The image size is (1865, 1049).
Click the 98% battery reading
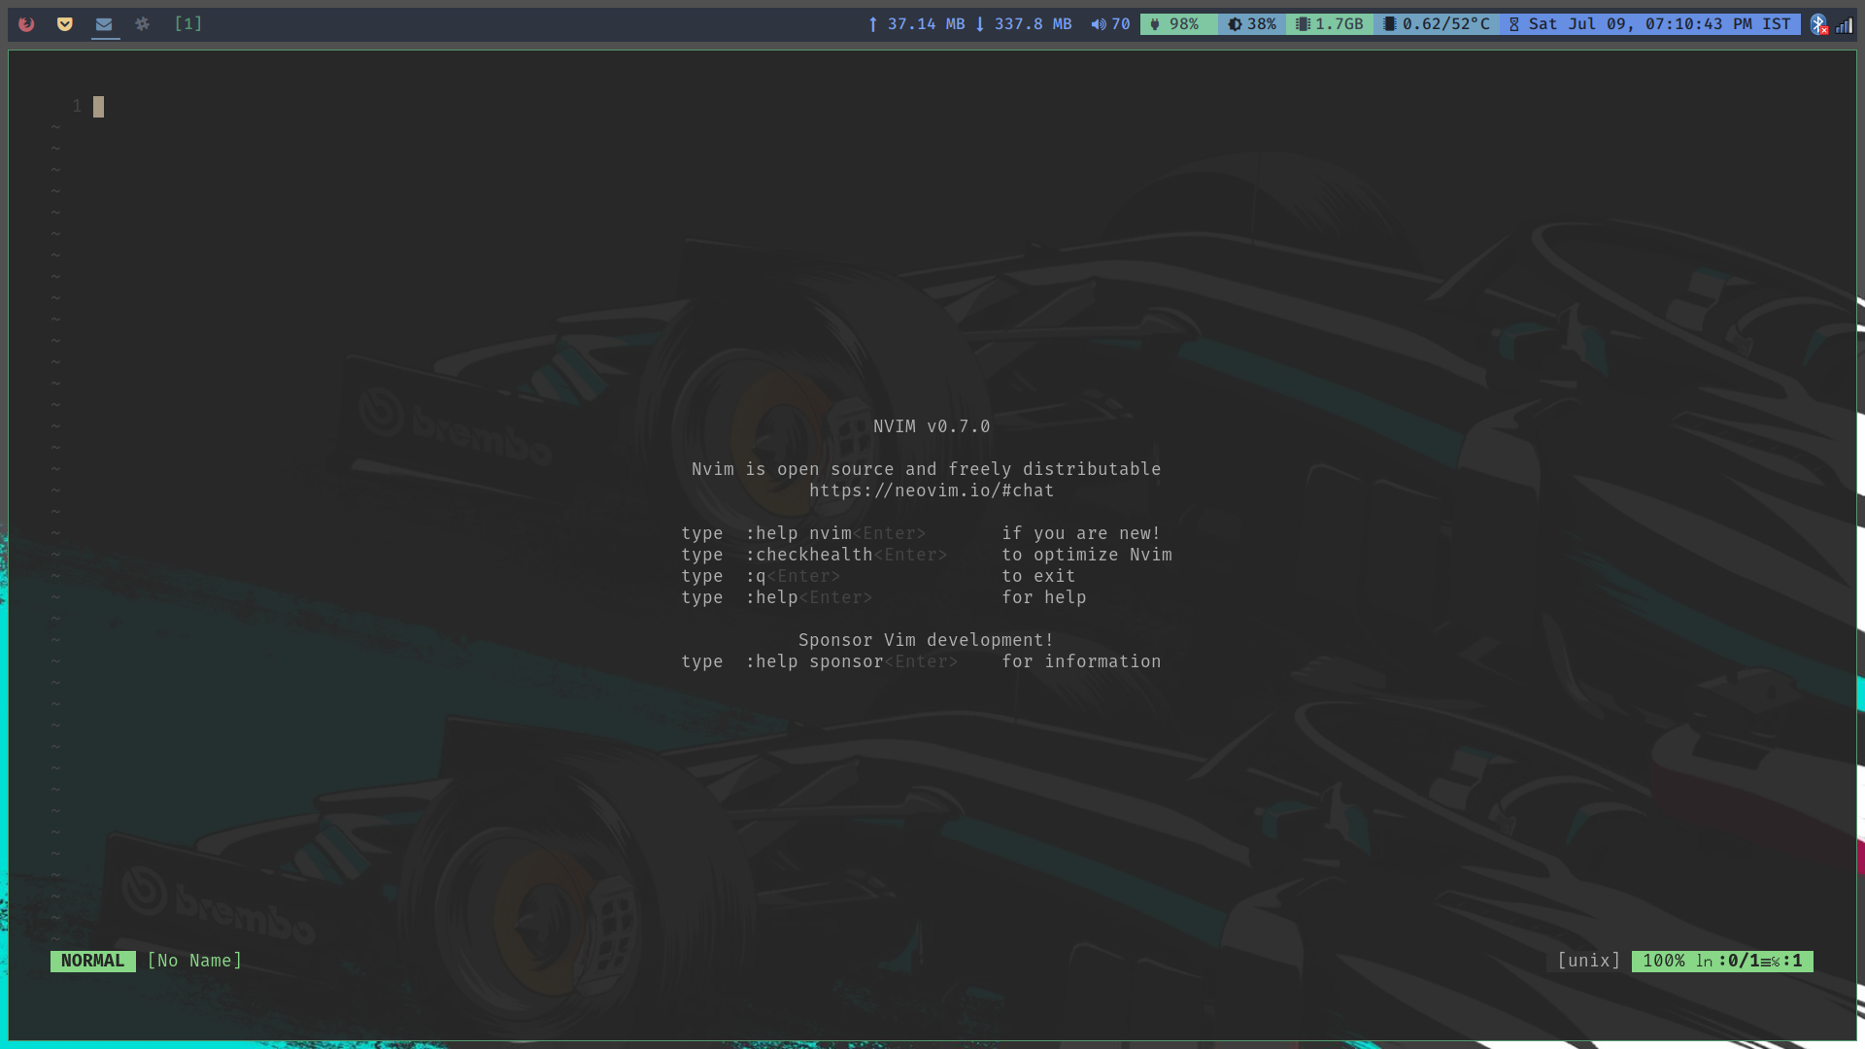tap(1184, 24)
